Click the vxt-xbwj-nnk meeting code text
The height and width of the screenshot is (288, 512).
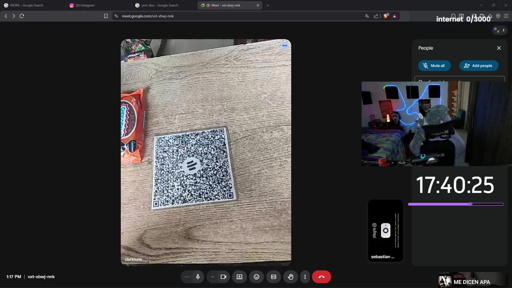41,277
